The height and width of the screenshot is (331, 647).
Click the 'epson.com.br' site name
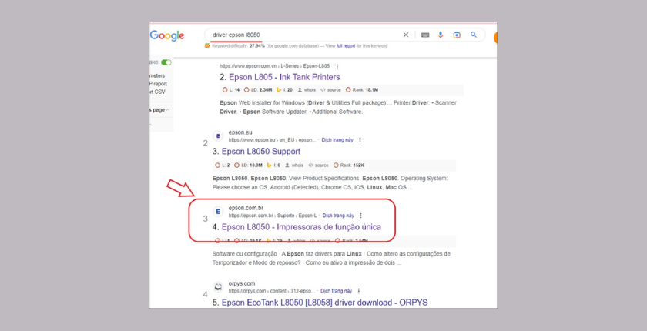(x=246, y=208)
